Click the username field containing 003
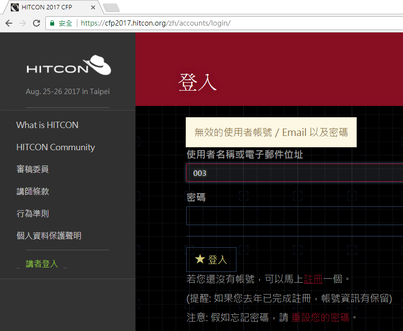Image resolution: width=403 pixels, height=331 pixels. (x=295, y=173)
